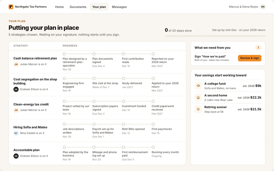Click step marker for Applied to your 2026 return

tap(153, 79)
